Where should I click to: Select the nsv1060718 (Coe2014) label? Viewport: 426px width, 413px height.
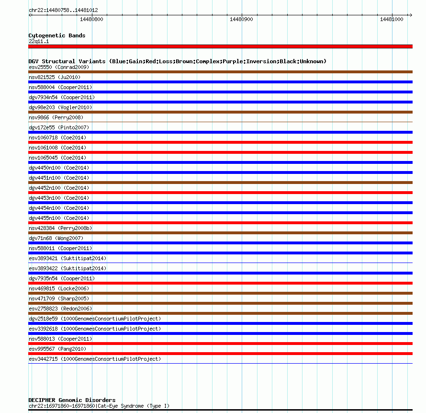[x=57, y=138]
